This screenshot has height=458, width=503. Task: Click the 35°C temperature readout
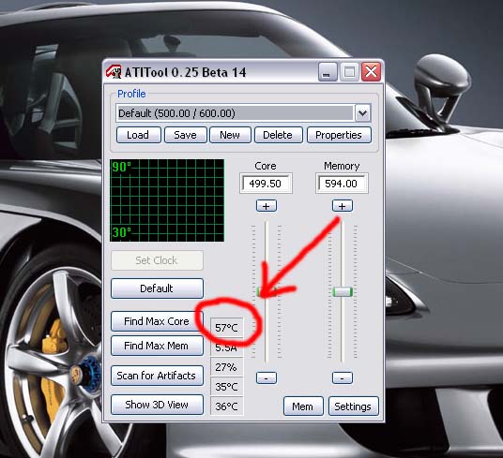pos(226,387)
